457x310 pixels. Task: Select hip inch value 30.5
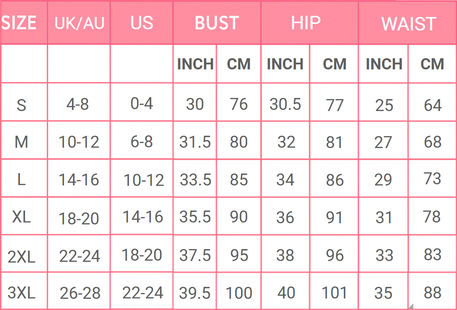(285, 104)
